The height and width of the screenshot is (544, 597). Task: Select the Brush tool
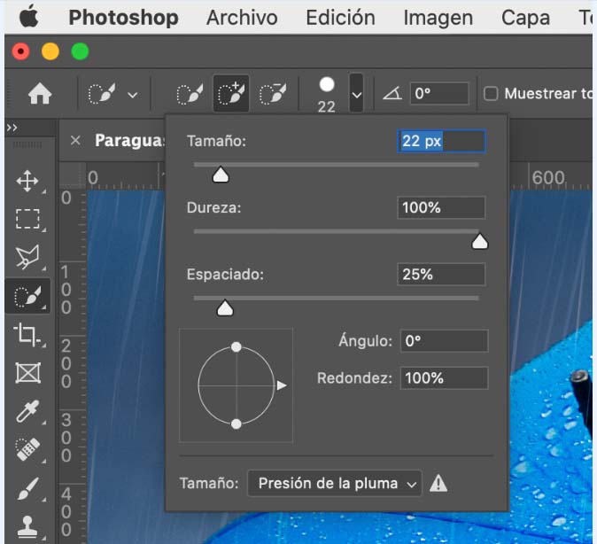(x=27, y=489)
